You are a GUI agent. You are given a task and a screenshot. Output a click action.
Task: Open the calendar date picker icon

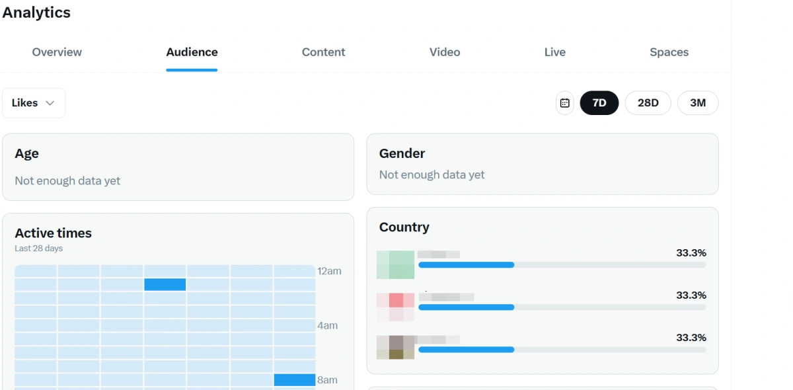[565, 103]
